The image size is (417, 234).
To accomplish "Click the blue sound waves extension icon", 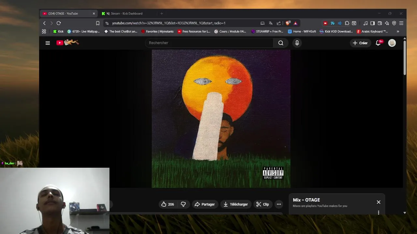I will pos(339,23).
